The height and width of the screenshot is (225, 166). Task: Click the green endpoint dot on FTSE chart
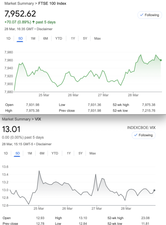pyautogui.click(x=161, y=60)
